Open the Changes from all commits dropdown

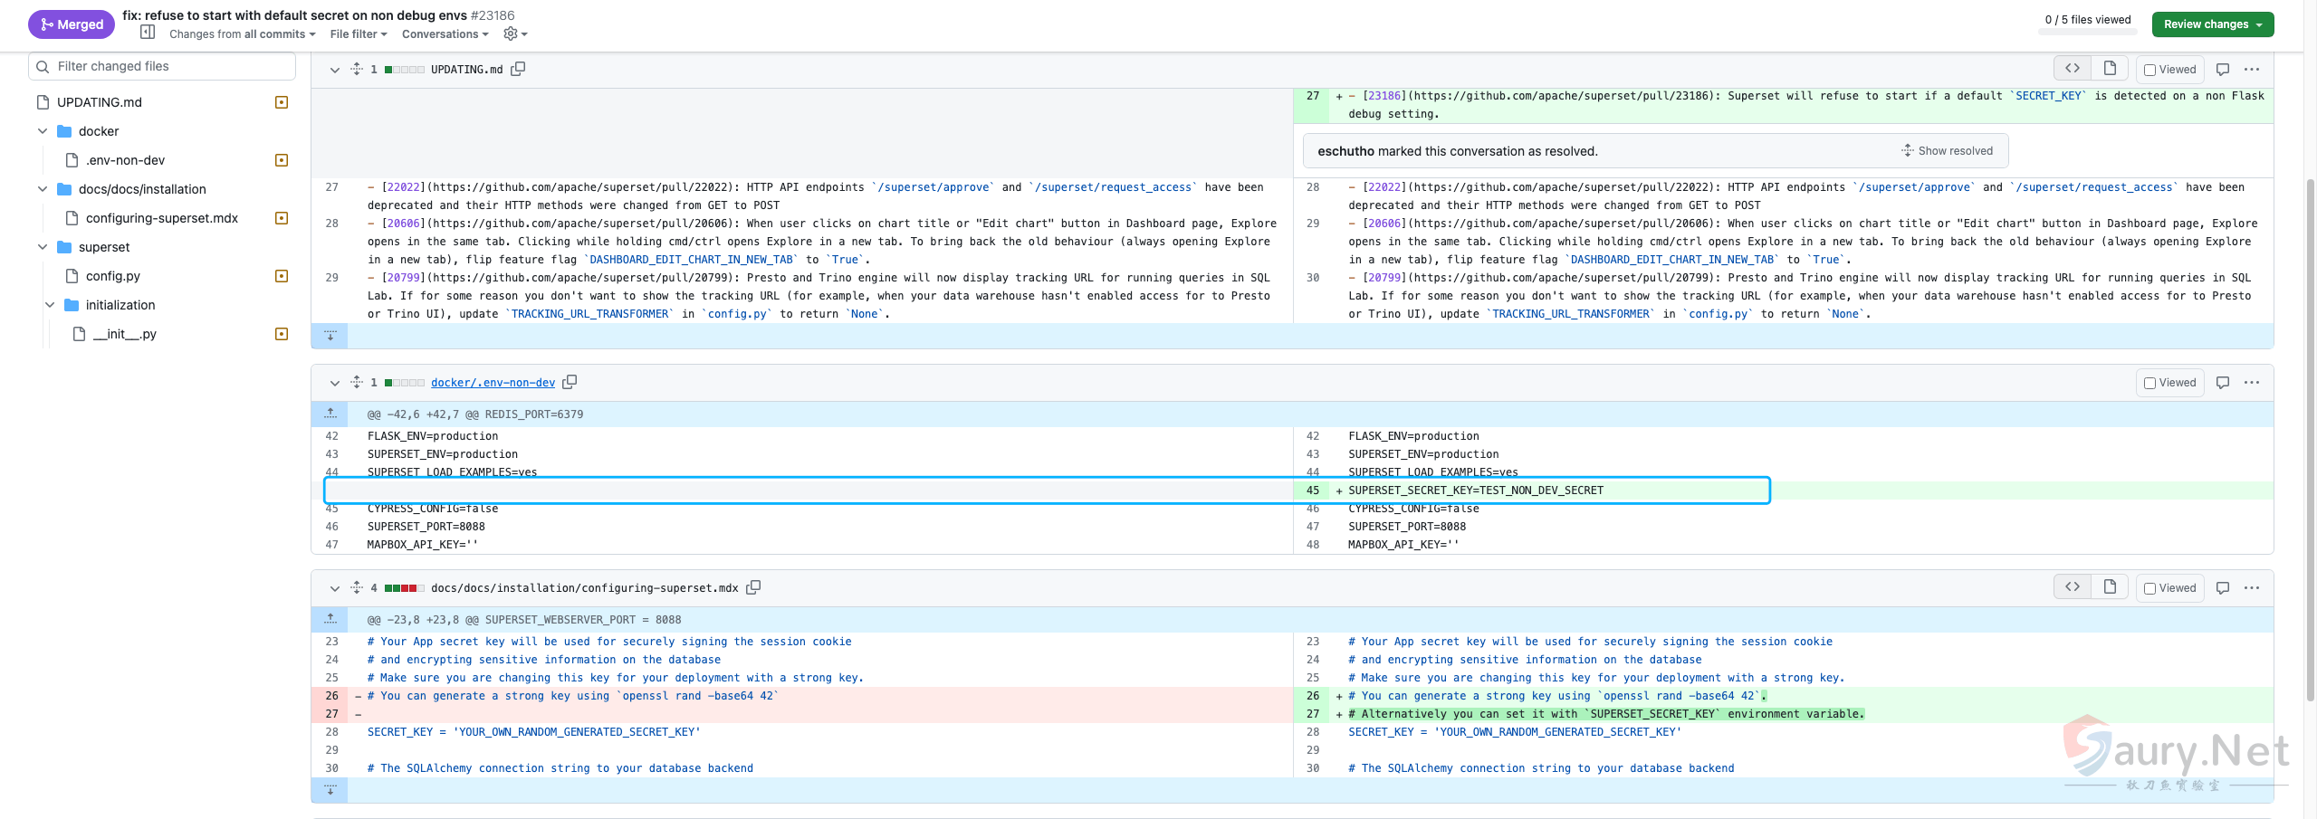pos(242,34)
